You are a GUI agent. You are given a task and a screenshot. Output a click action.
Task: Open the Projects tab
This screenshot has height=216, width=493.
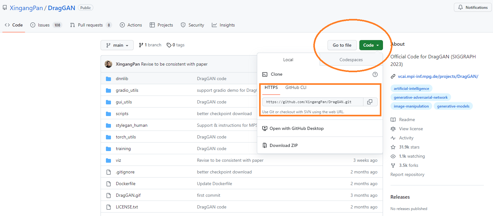tap(161, 25)
